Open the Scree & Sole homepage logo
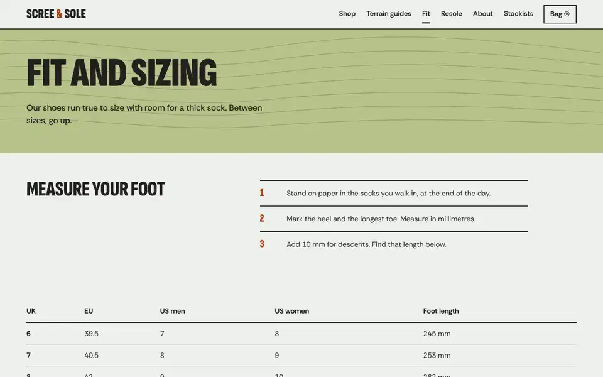603x377 pixels. [56, 14]
